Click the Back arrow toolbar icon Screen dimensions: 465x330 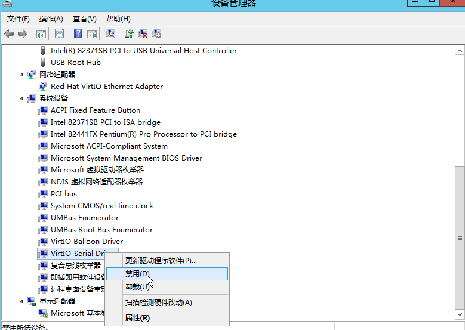point(9,34)
